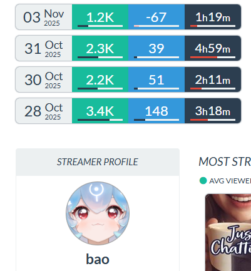Click the 51 followers gained cell

(156, 79)
